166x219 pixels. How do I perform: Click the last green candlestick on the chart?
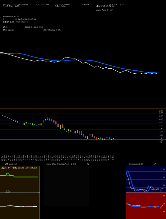114,139
